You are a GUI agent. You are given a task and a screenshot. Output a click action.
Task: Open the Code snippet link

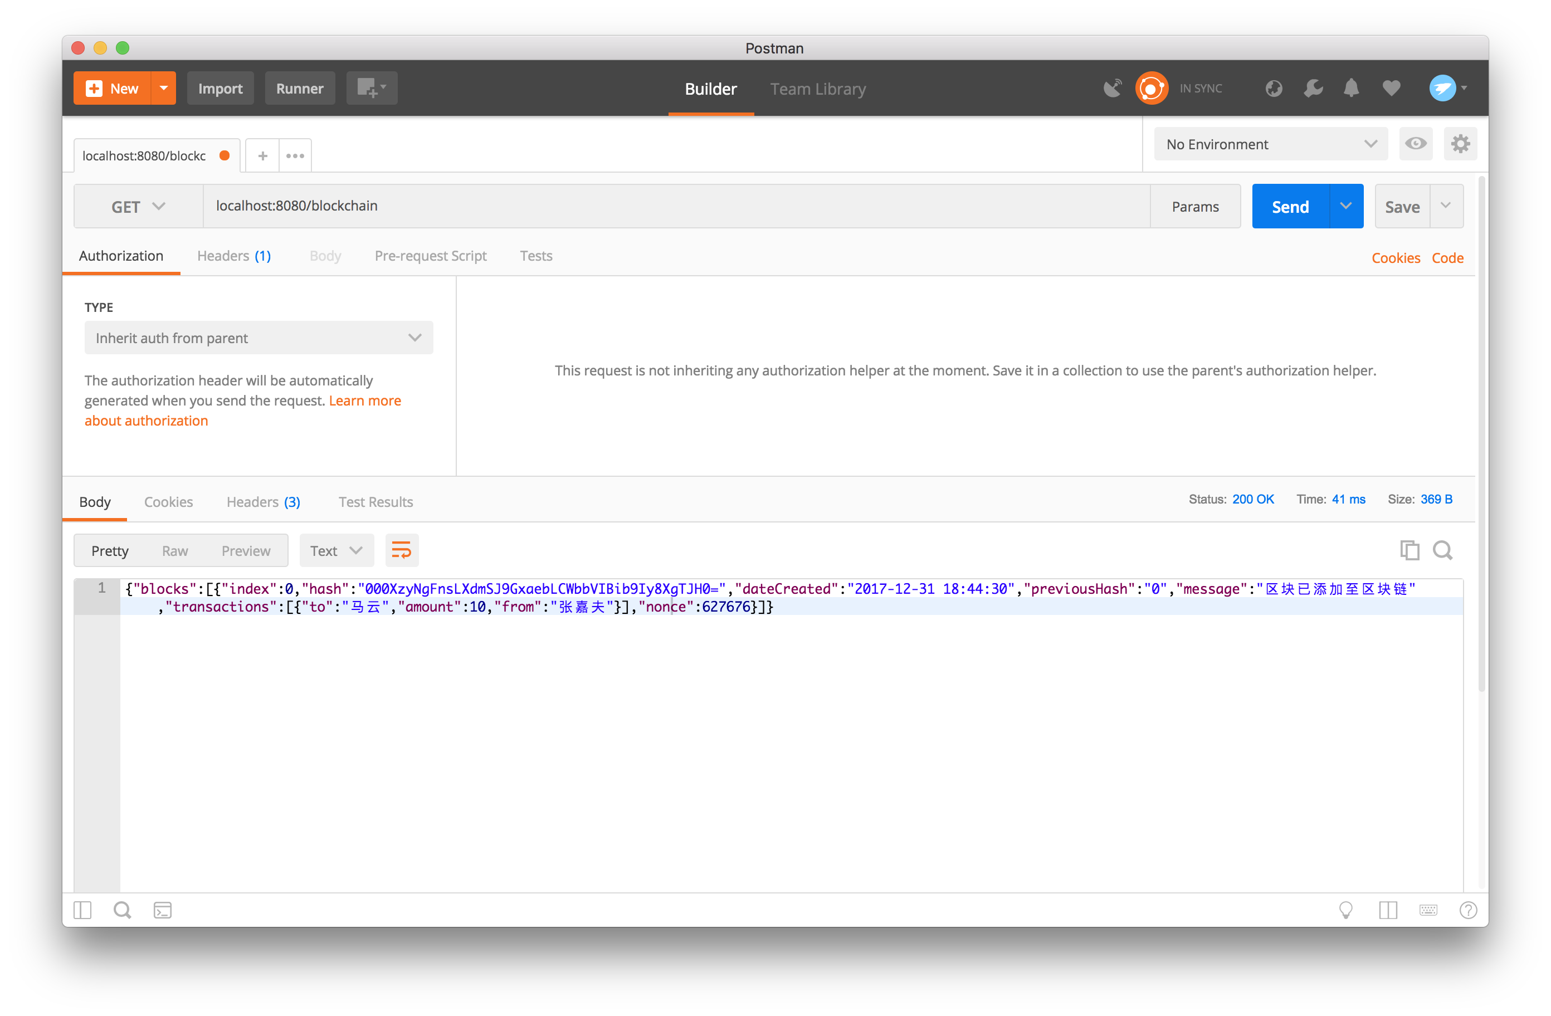(1447, 258)
